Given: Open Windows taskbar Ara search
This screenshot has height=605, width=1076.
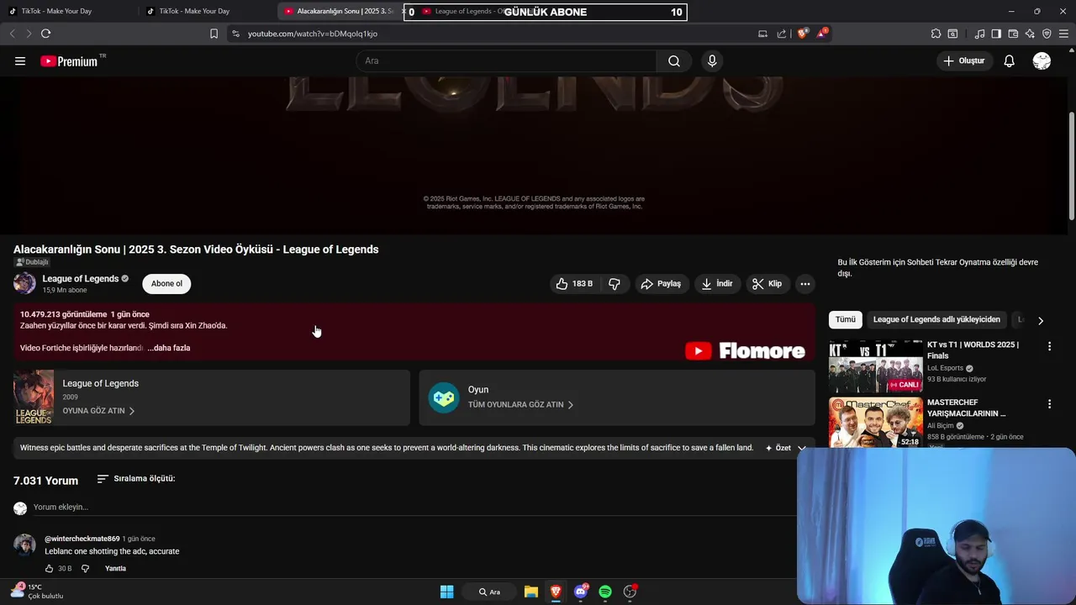Looking at the screenshot, I should point(489,592).
